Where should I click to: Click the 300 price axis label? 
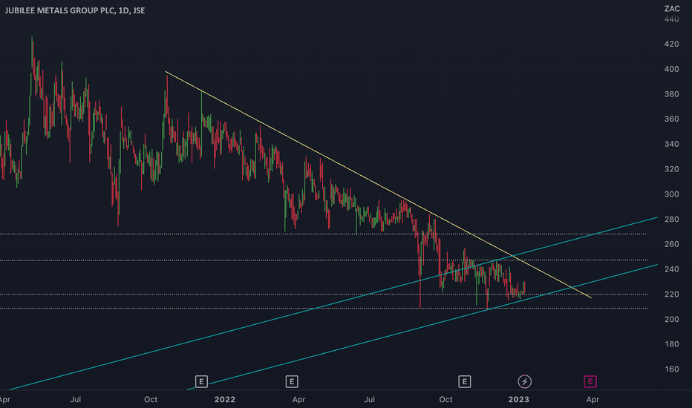(x=671, y=194)
